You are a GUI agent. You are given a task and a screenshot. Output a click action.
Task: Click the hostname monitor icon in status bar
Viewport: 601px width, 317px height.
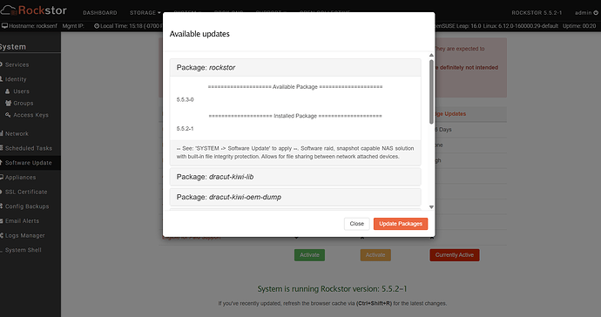point(4,26)
